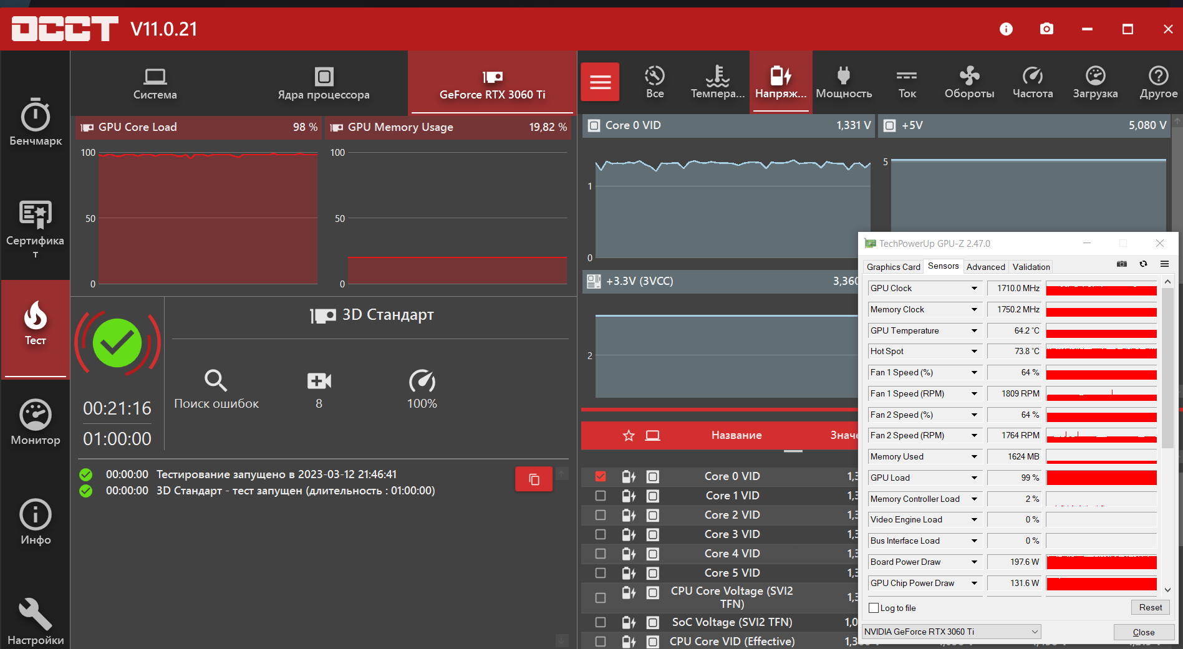Click the Board Power Draw history graph

[1101, 562]
